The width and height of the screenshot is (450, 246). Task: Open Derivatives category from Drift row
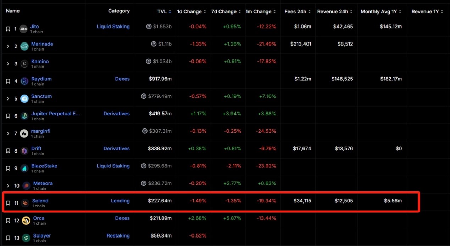tap(117, 148)
